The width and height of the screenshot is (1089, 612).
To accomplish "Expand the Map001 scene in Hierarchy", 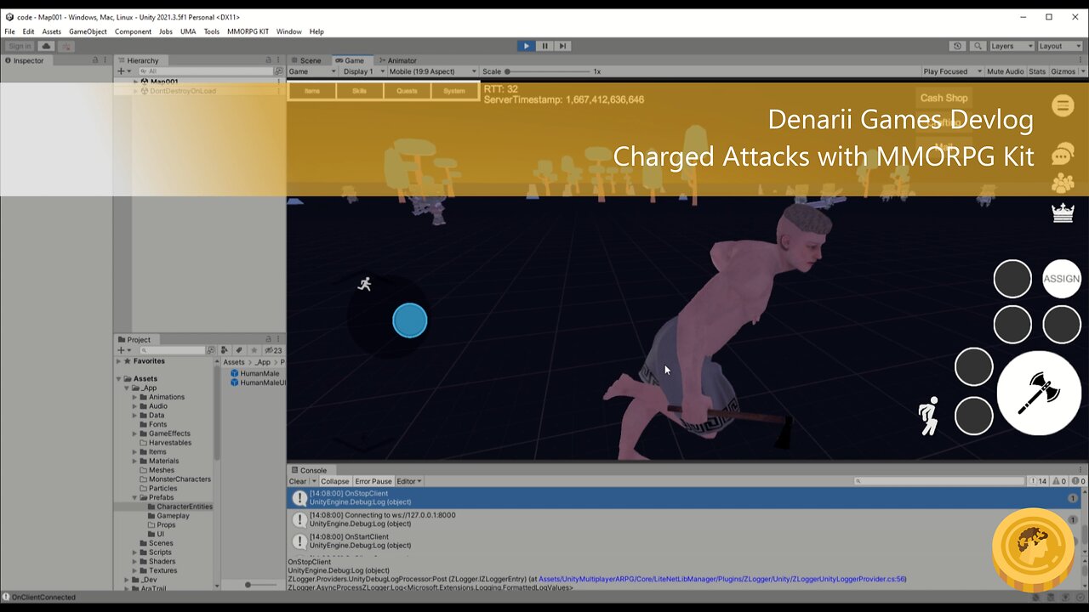I will [135, 82].
